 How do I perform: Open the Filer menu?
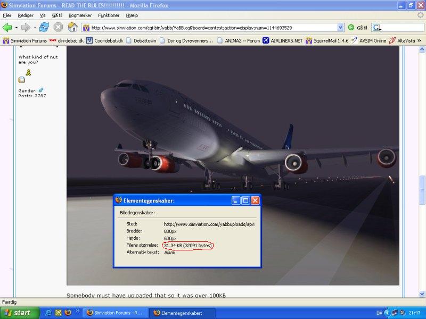coord(7,15)
